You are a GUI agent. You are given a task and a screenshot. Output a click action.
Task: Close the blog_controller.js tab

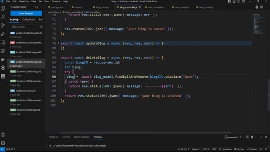pyautogui.click(x=140, y=7)
